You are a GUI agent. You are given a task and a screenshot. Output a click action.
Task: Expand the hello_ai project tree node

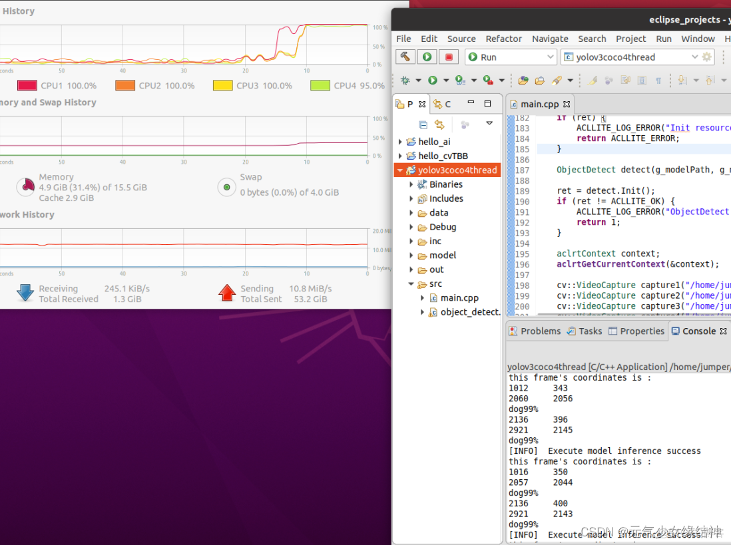400,142
